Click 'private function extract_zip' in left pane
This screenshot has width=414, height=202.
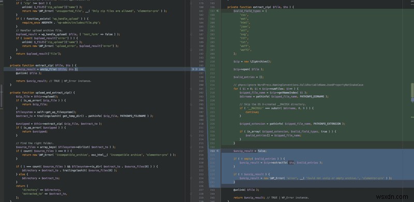(43, 65)
